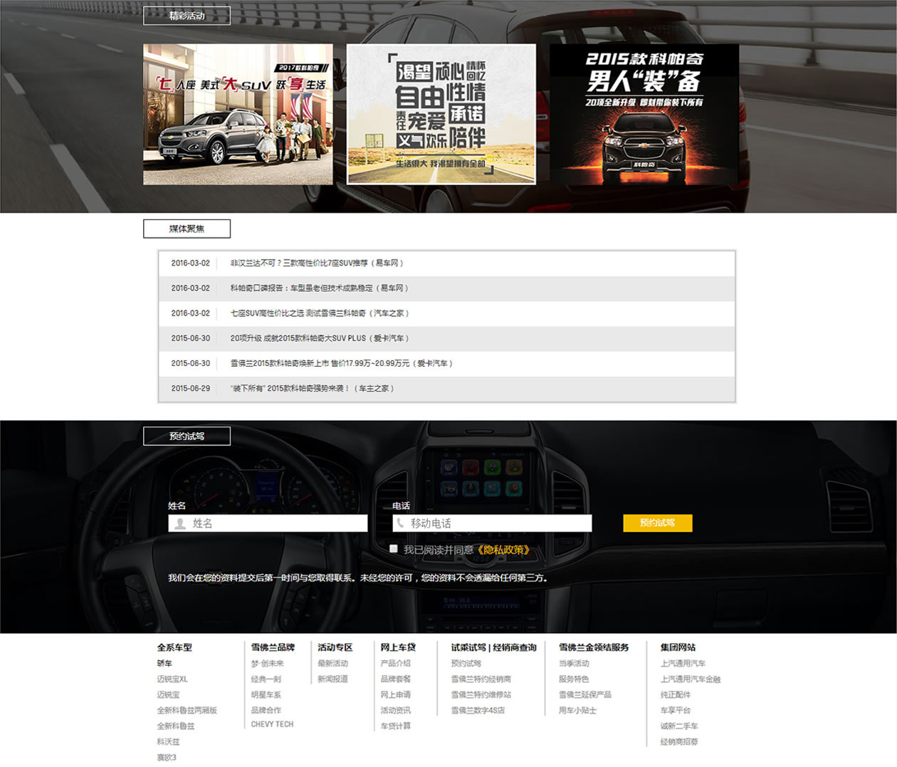Image resolution: width=897 pixels, height=767 pixels.
Task: Open the 明星车系 footer link
Action: click(266, 694)
